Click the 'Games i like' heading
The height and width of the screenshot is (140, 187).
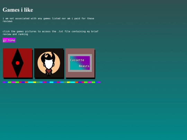tap(18, 10)
